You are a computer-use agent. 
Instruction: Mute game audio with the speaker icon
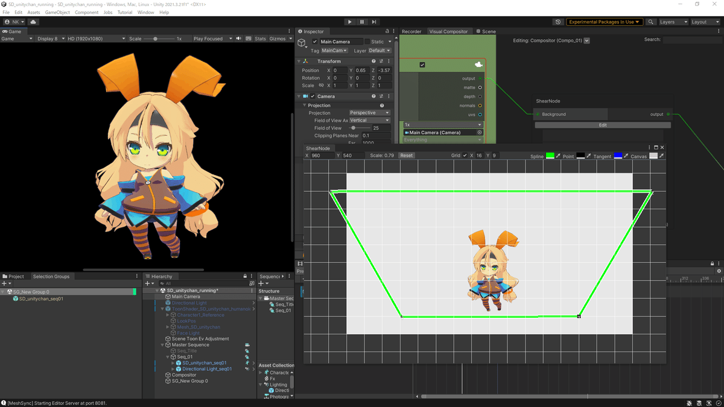239,39
